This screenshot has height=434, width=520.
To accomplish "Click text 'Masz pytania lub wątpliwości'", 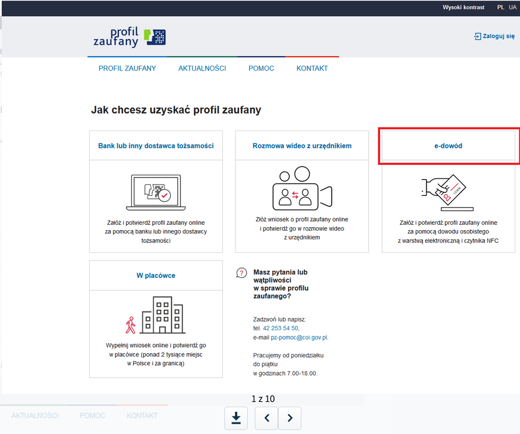I will [280, 276].
